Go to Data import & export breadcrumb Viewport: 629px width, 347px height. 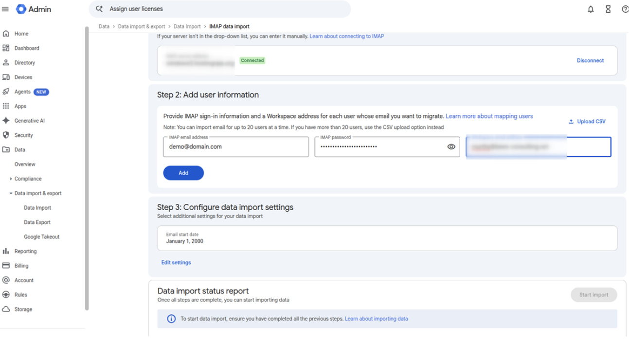tap(142, 26)
